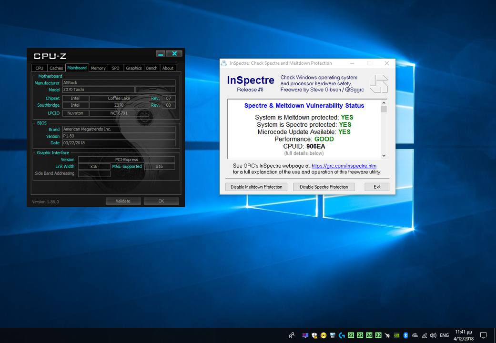Click the Chipset row's Intel field
Image resolution: width=496 pixels, height=343 pixels.
click(x=75, y=98)
